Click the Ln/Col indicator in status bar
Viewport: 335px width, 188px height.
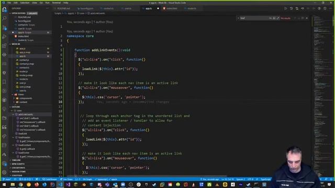(x=228, y=179)
